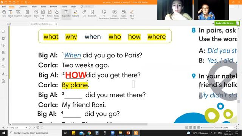Open the File menu
This screenshot has width=242, height=136.
[4, 7]
